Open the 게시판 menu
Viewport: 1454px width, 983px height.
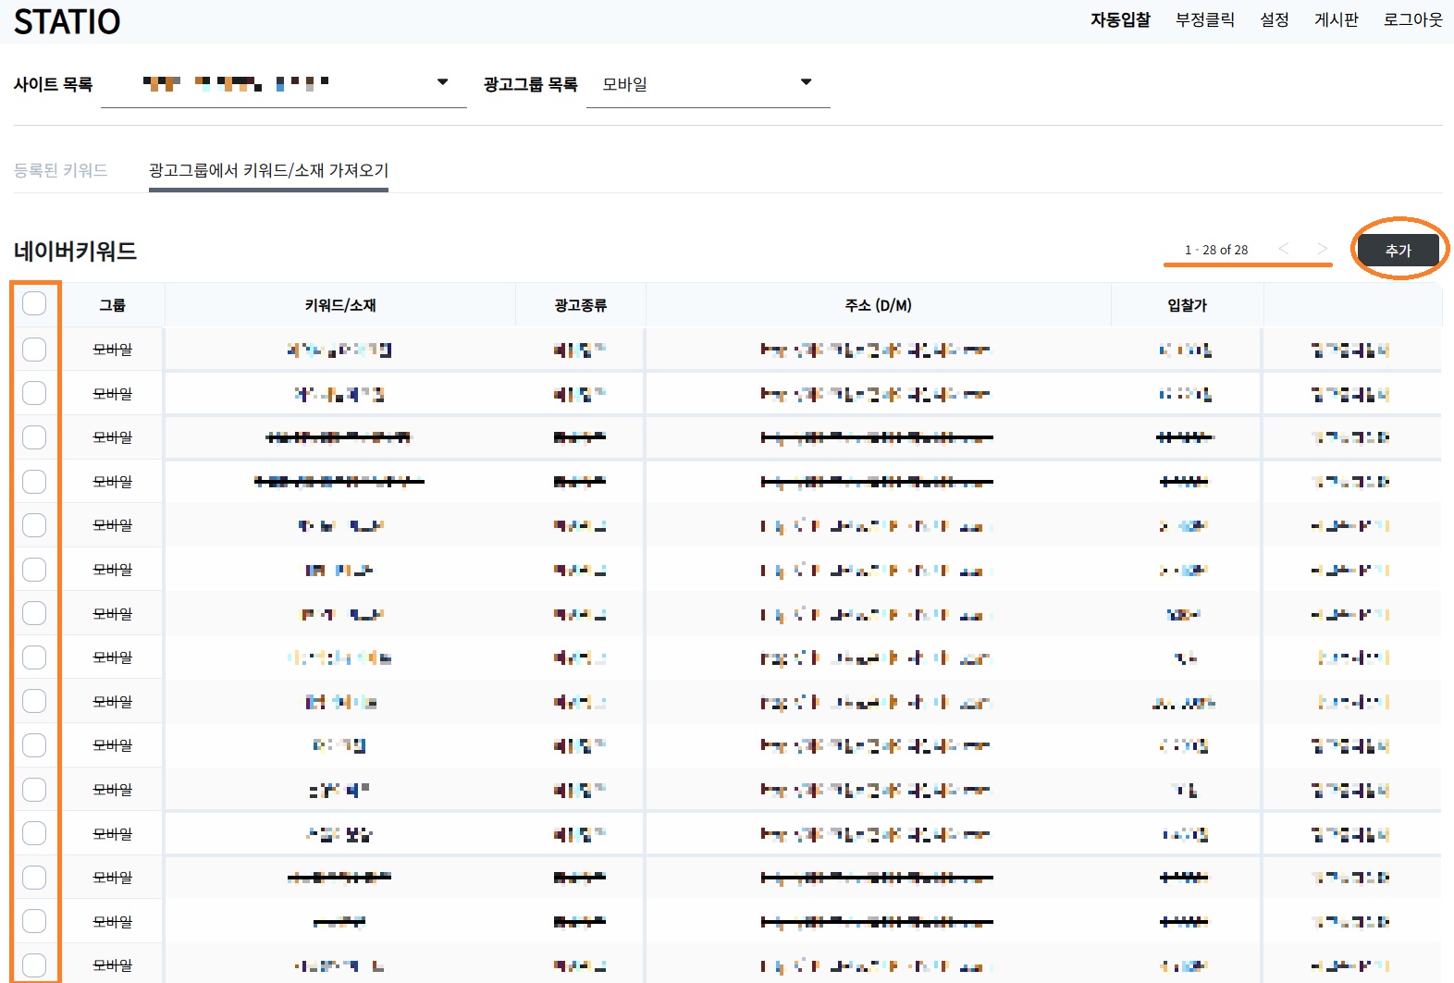coord(1336,19)
